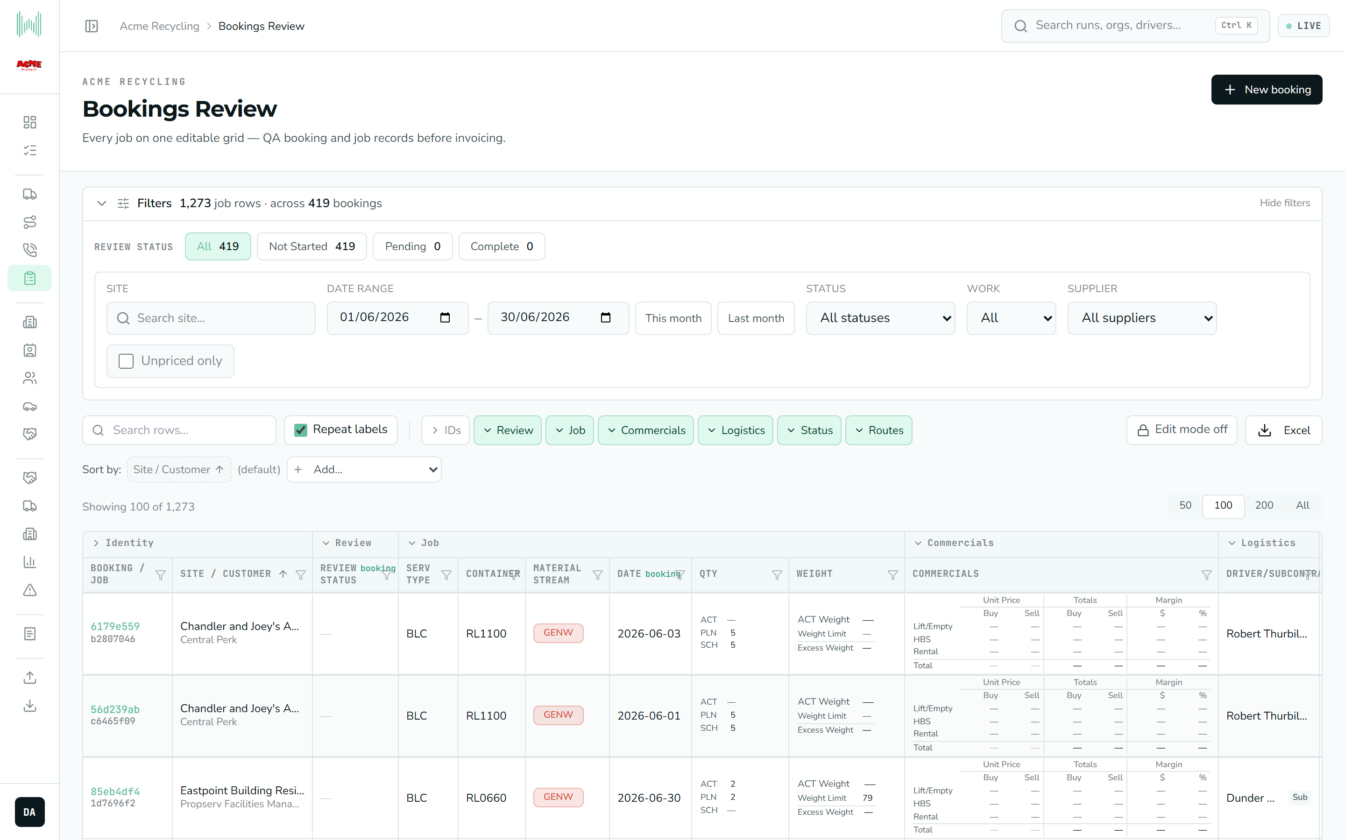The image size is (1345, 840).
Task: Open the bar chart reports icon
Action: (29, 562)
